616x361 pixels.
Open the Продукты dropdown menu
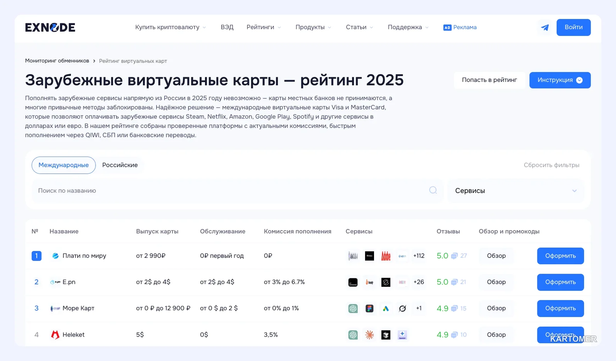pyautogui.click(x=313, y=27)
